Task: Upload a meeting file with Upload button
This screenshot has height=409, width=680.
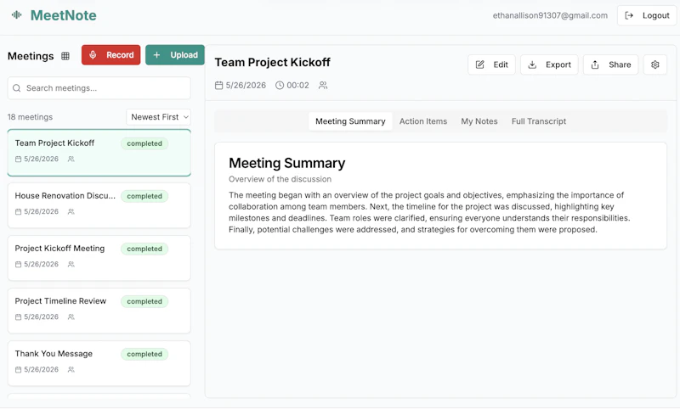Action: pyautogui.click(x=175, y=55)
